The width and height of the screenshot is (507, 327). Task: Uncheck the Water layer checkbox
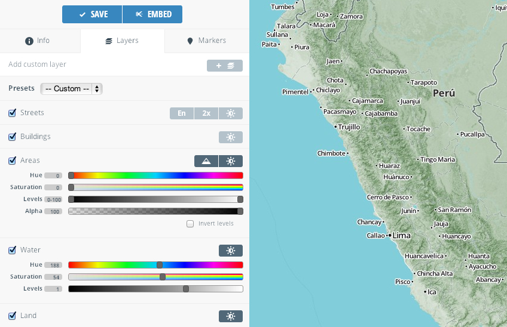click(x=13, y=250)
